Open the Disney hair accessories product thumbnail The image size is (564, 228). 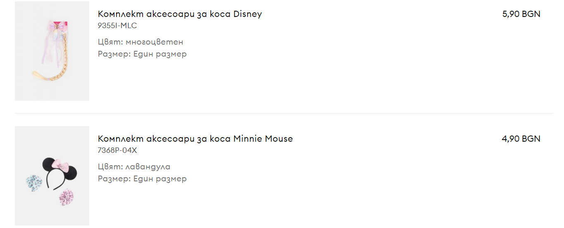(x=52, y=51)
